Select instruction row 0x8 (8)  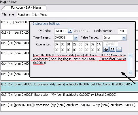click(x=69, y=107)
